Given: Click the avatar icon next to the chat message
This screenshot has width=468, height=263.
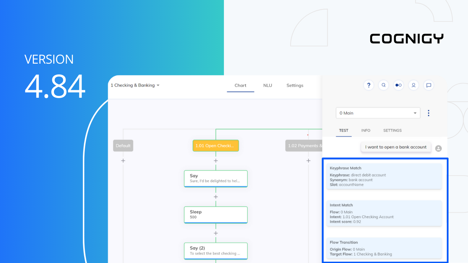Looking at the screenshot, I should 438,148.
